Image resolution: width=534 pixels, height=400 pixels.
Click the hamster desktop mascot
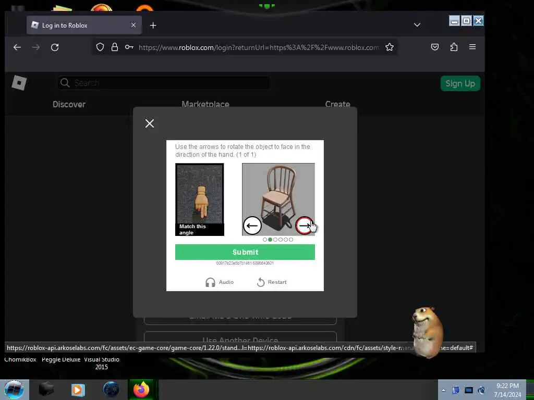[428, 332]
